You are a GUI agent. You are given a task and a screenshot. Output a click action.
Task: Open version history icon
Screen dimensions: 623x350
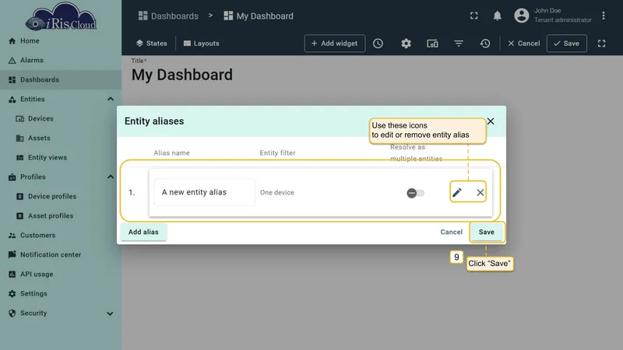(484, 44)
